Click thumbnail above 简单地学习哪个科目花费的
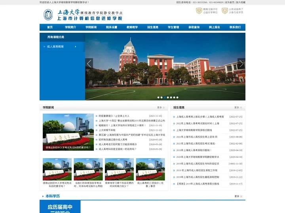 point(119,169)
